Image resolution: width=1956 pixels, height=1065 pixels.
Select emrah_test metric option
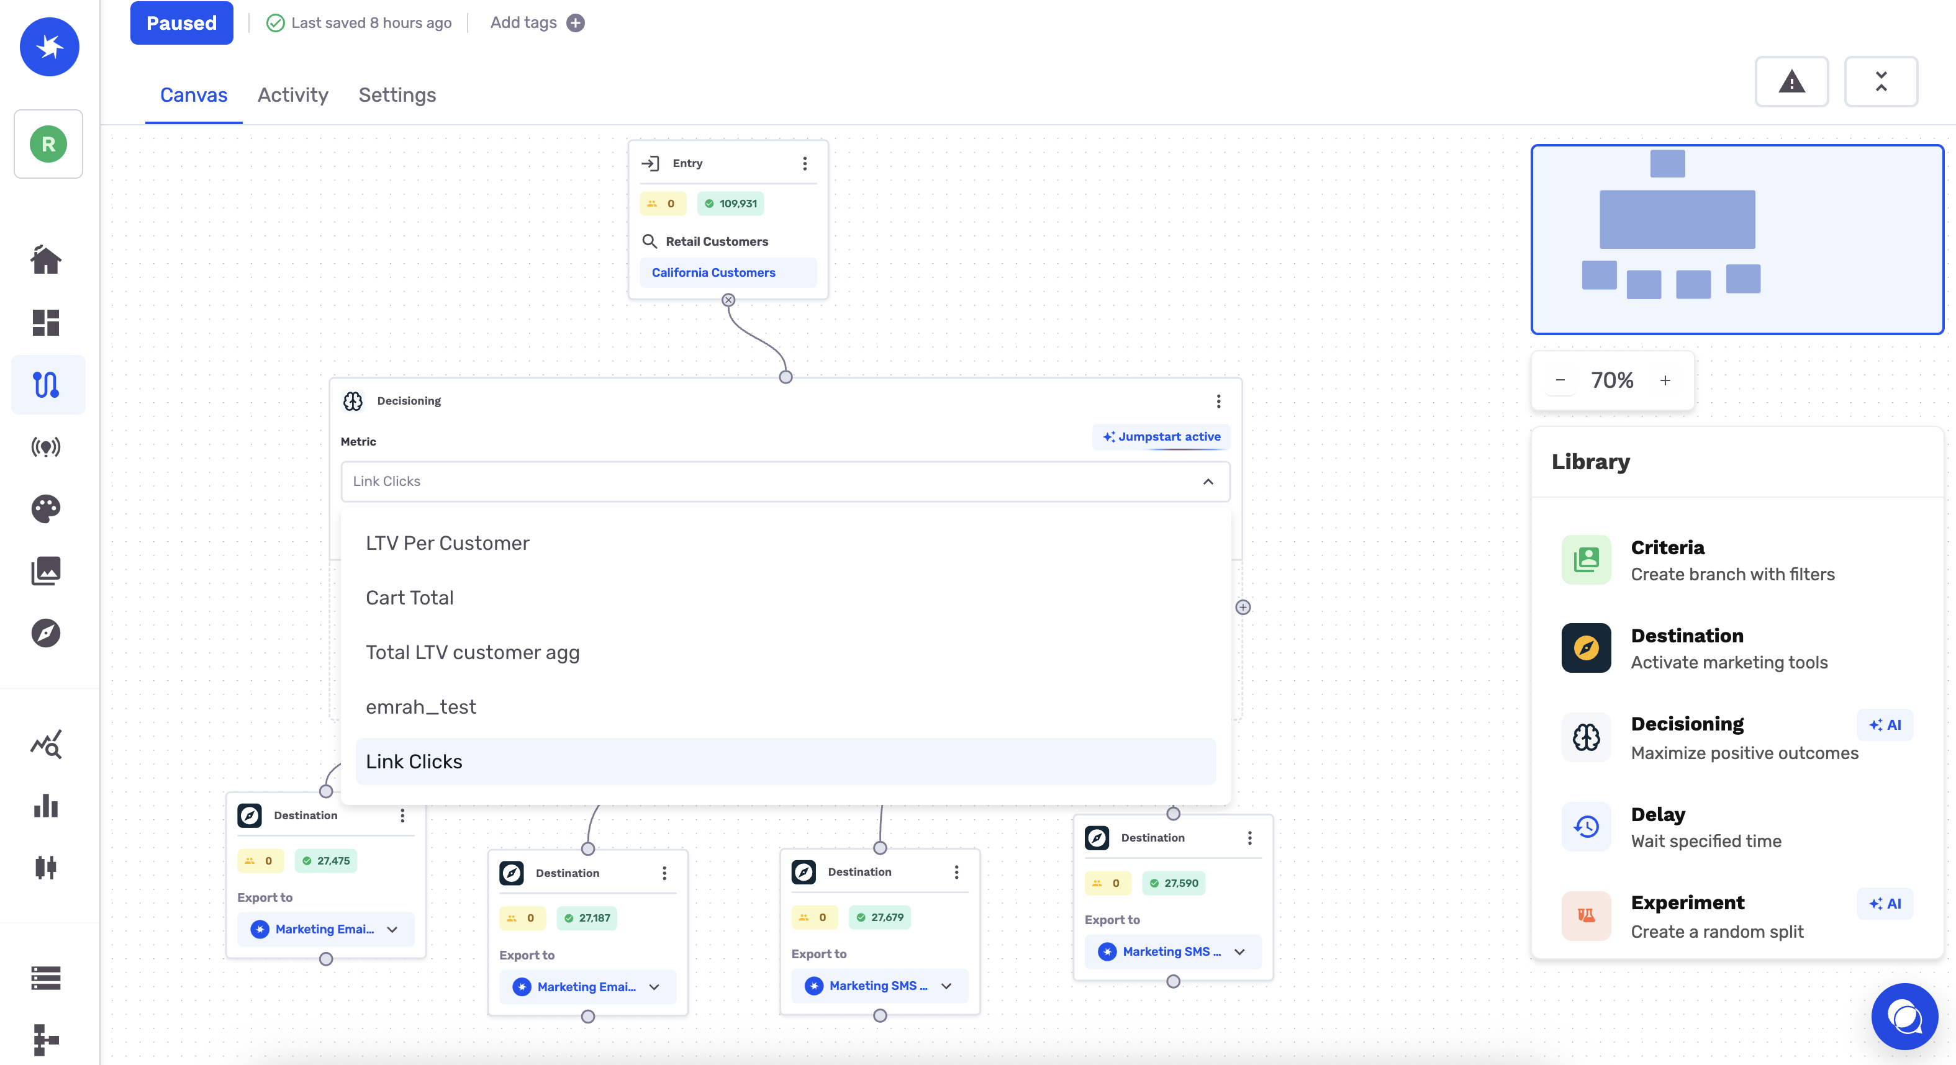click(x=785, y=708)
